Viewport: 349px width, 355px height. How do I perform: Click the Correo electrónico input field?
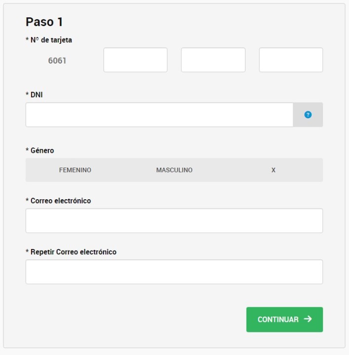pos(174,221)
